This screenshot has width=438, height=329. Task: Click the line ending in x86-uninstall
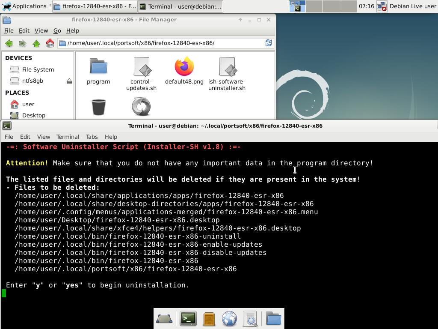coord(127,236)
